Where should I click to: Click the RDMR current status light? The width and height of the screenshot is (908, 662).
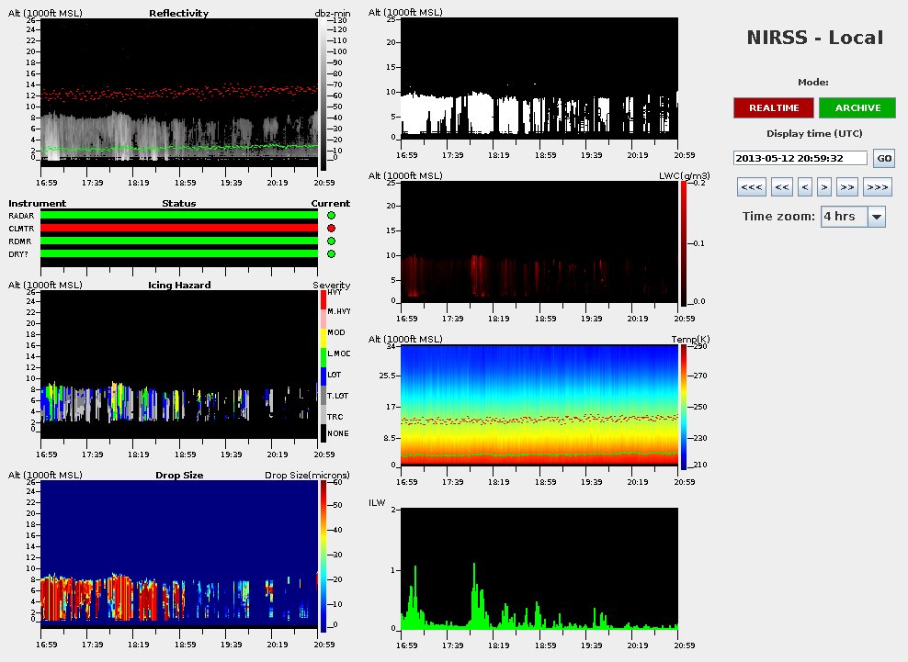tap(331, 241)
